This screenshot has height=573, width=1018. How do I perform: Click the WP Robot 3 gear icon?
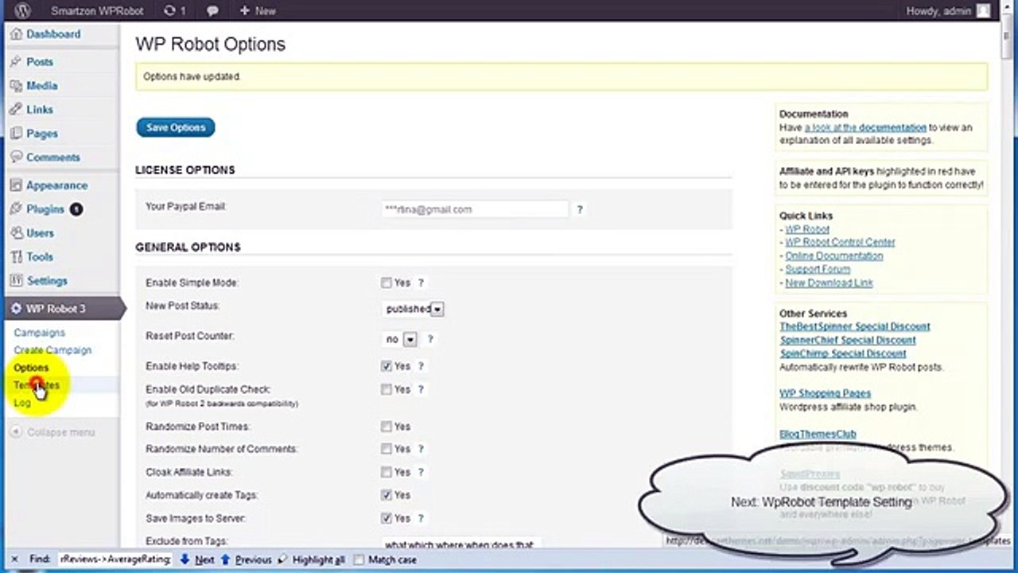coord(16,308)
